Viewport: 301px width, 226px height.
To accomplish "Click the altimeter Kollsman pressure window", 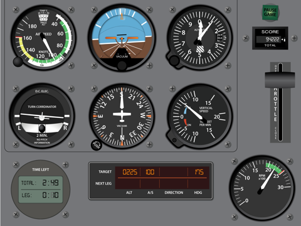I will point(219,38).
